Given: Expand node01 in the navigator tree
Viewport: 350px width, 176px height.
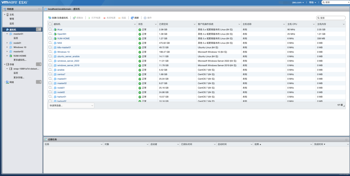Looking at the screenshot, I should click(x=7, y=43).
